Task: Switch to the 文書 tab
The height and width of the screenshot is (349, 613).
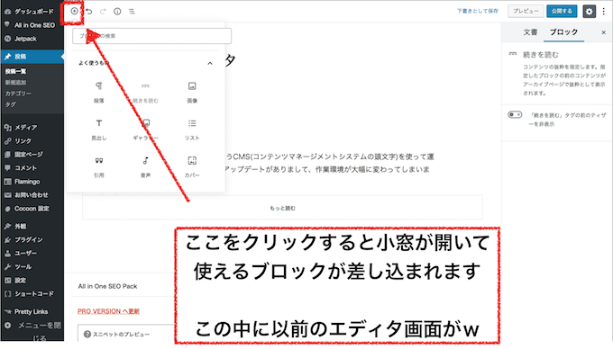Action: 530,32
